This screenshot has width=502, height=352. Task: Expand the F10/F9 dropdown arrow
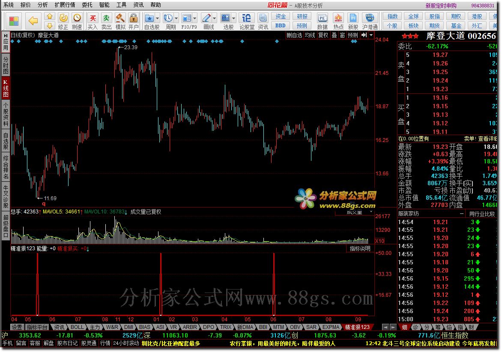coord(194,18)
